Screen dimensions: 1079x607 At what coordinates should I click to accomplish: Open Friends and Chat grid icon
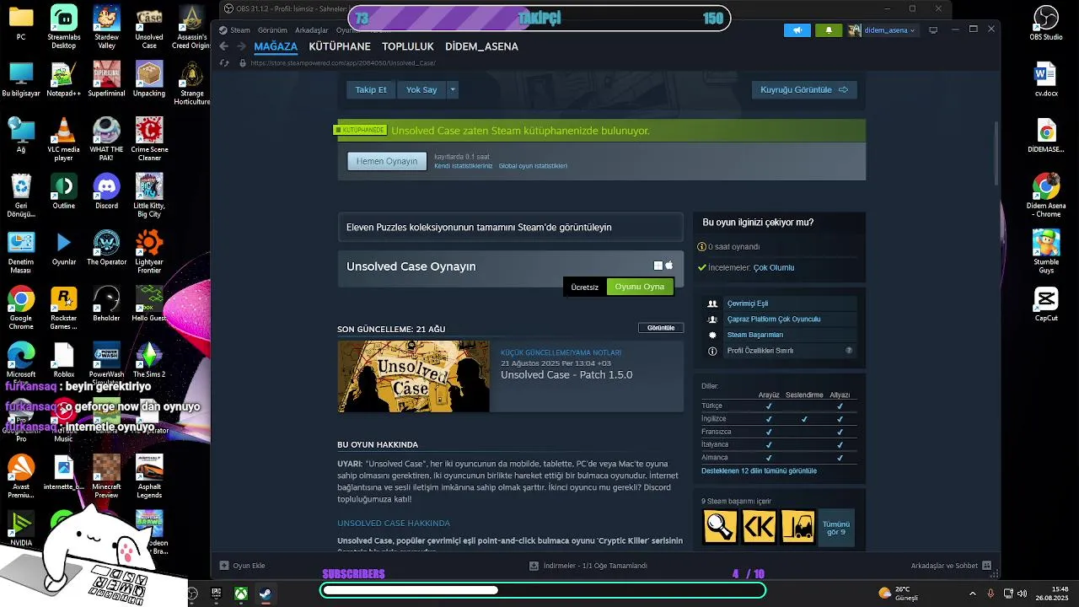point(986,566)
